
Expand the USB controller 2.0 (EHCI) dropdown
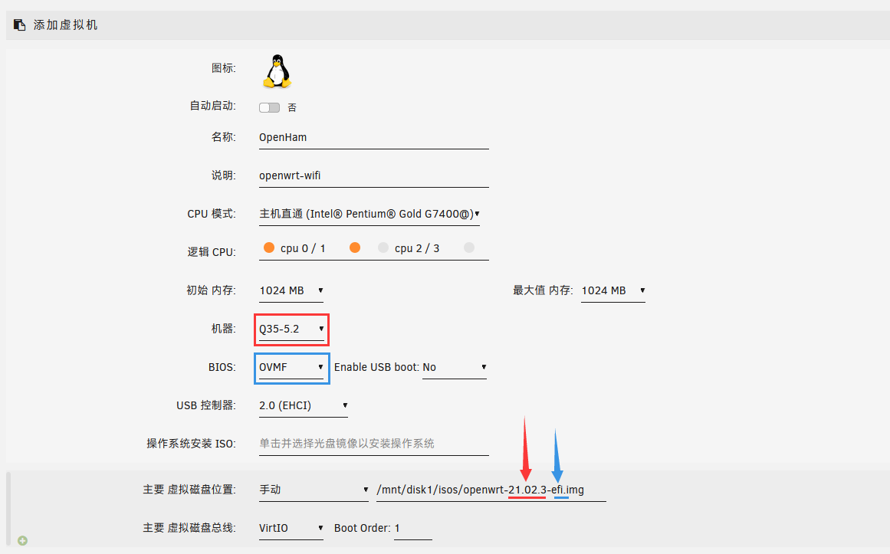(304, 405)
